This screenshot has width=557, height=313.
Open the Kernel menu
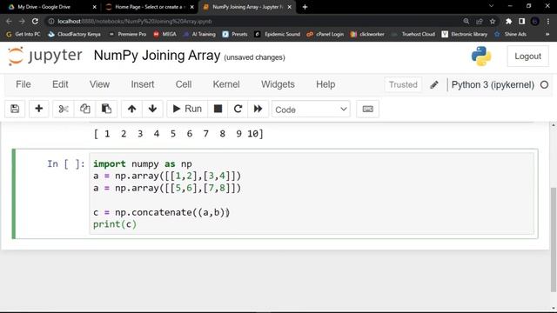pyautogui.click(x=226, y=84)
